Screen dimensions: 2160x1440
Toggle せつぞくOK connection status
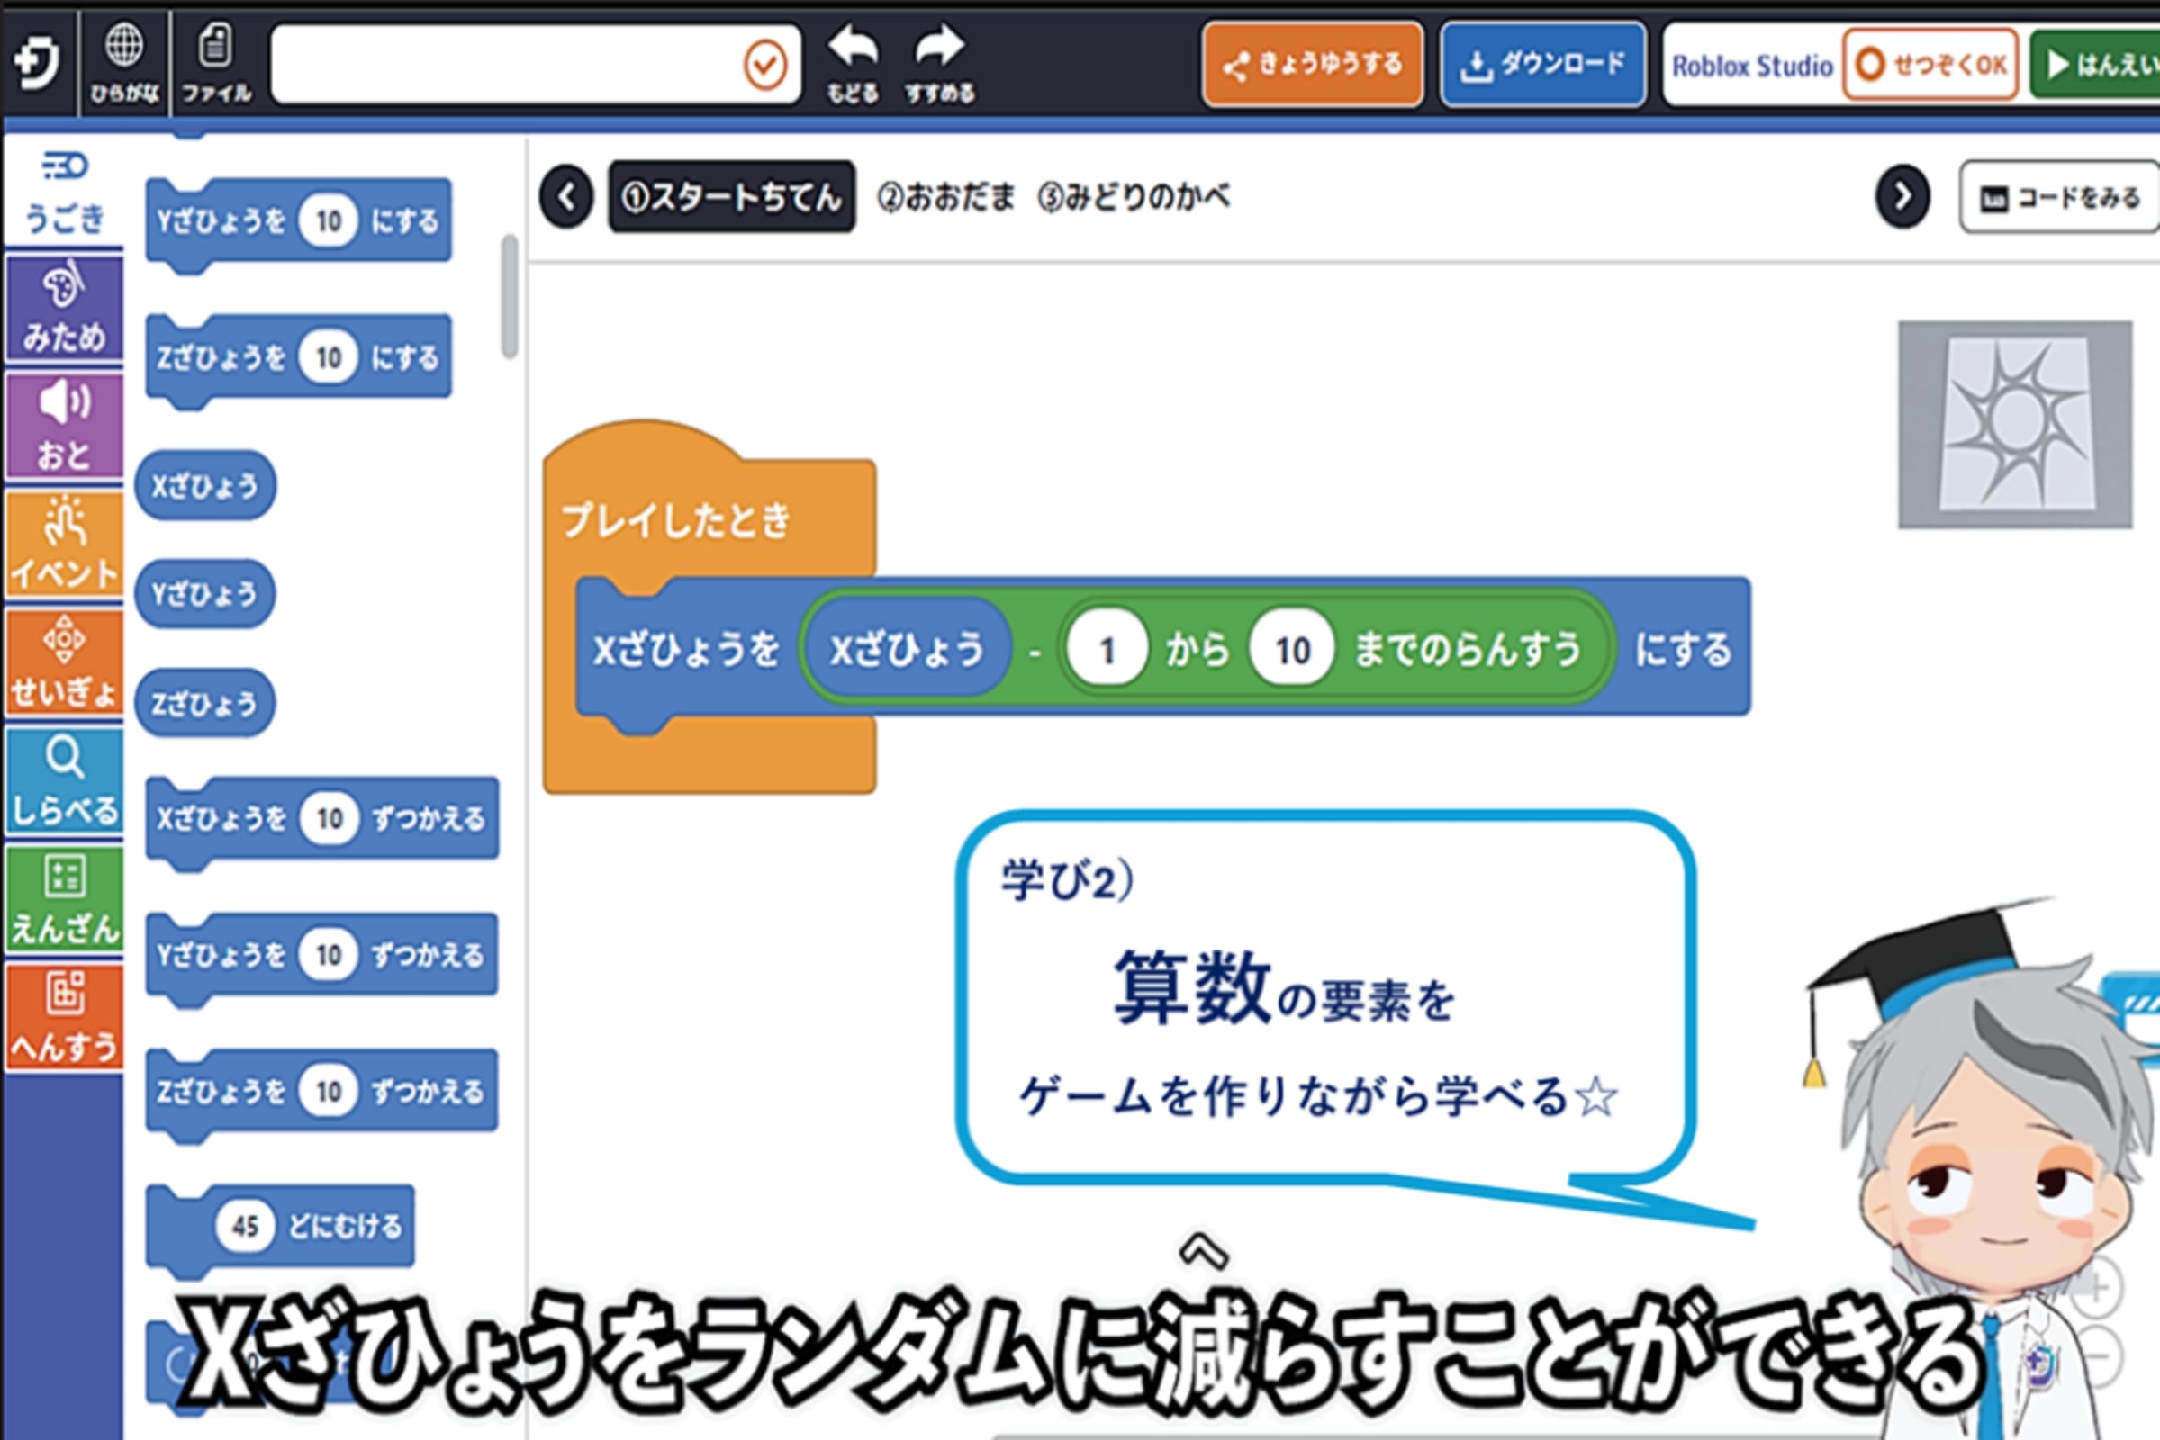[x=1930, y=65]
